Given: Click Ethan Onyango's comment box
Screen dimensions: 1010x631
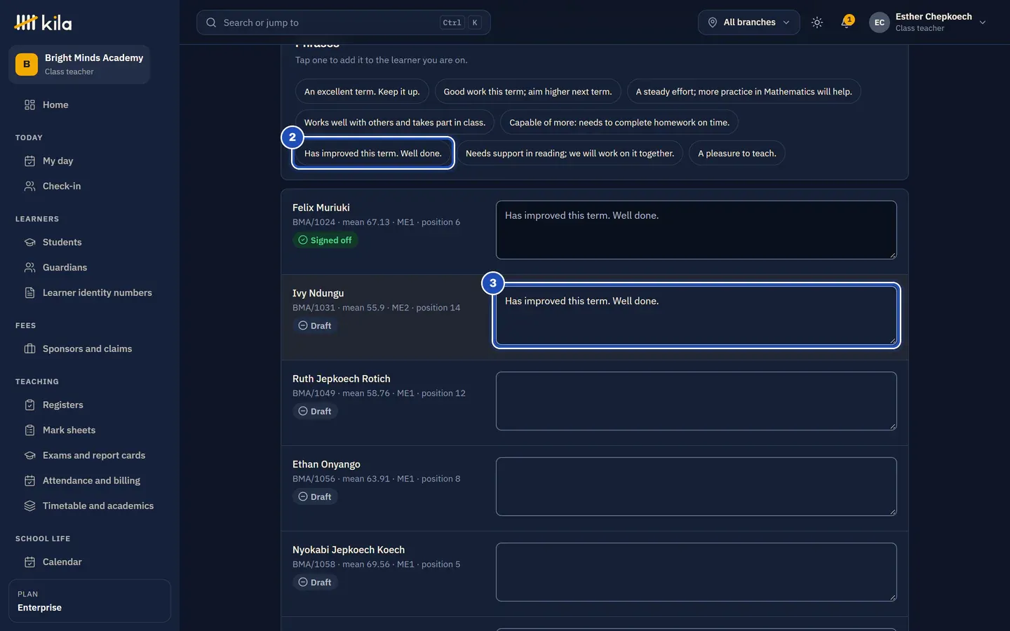Looking at the screenshot, I should click(696, 487).
